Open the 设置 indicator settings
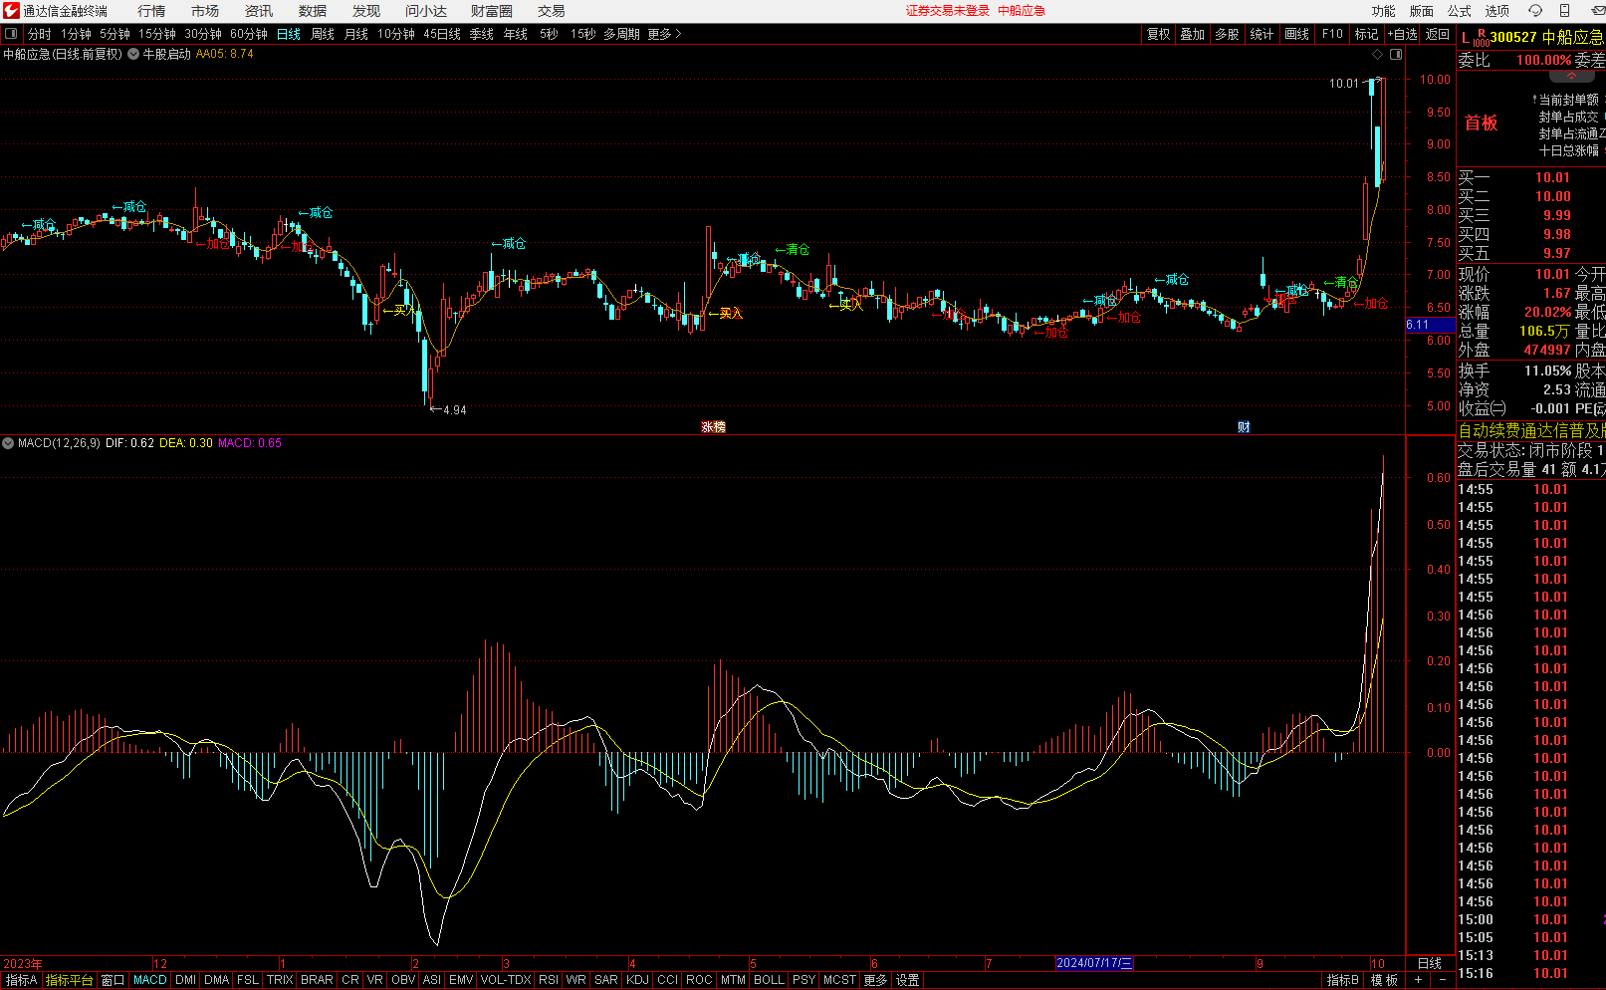1606x990 pixels. tap(908, 980)
